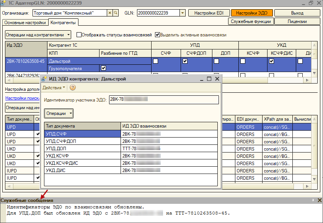323x223 pixels.
Task: Click ИД ЭДО взаимосвязи column header
Action: tap(169, 126)
